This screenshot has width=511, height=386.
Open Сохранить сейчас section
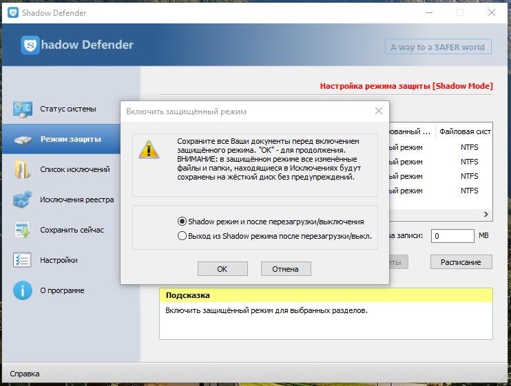pyautogui.click(x=72, y=230)
